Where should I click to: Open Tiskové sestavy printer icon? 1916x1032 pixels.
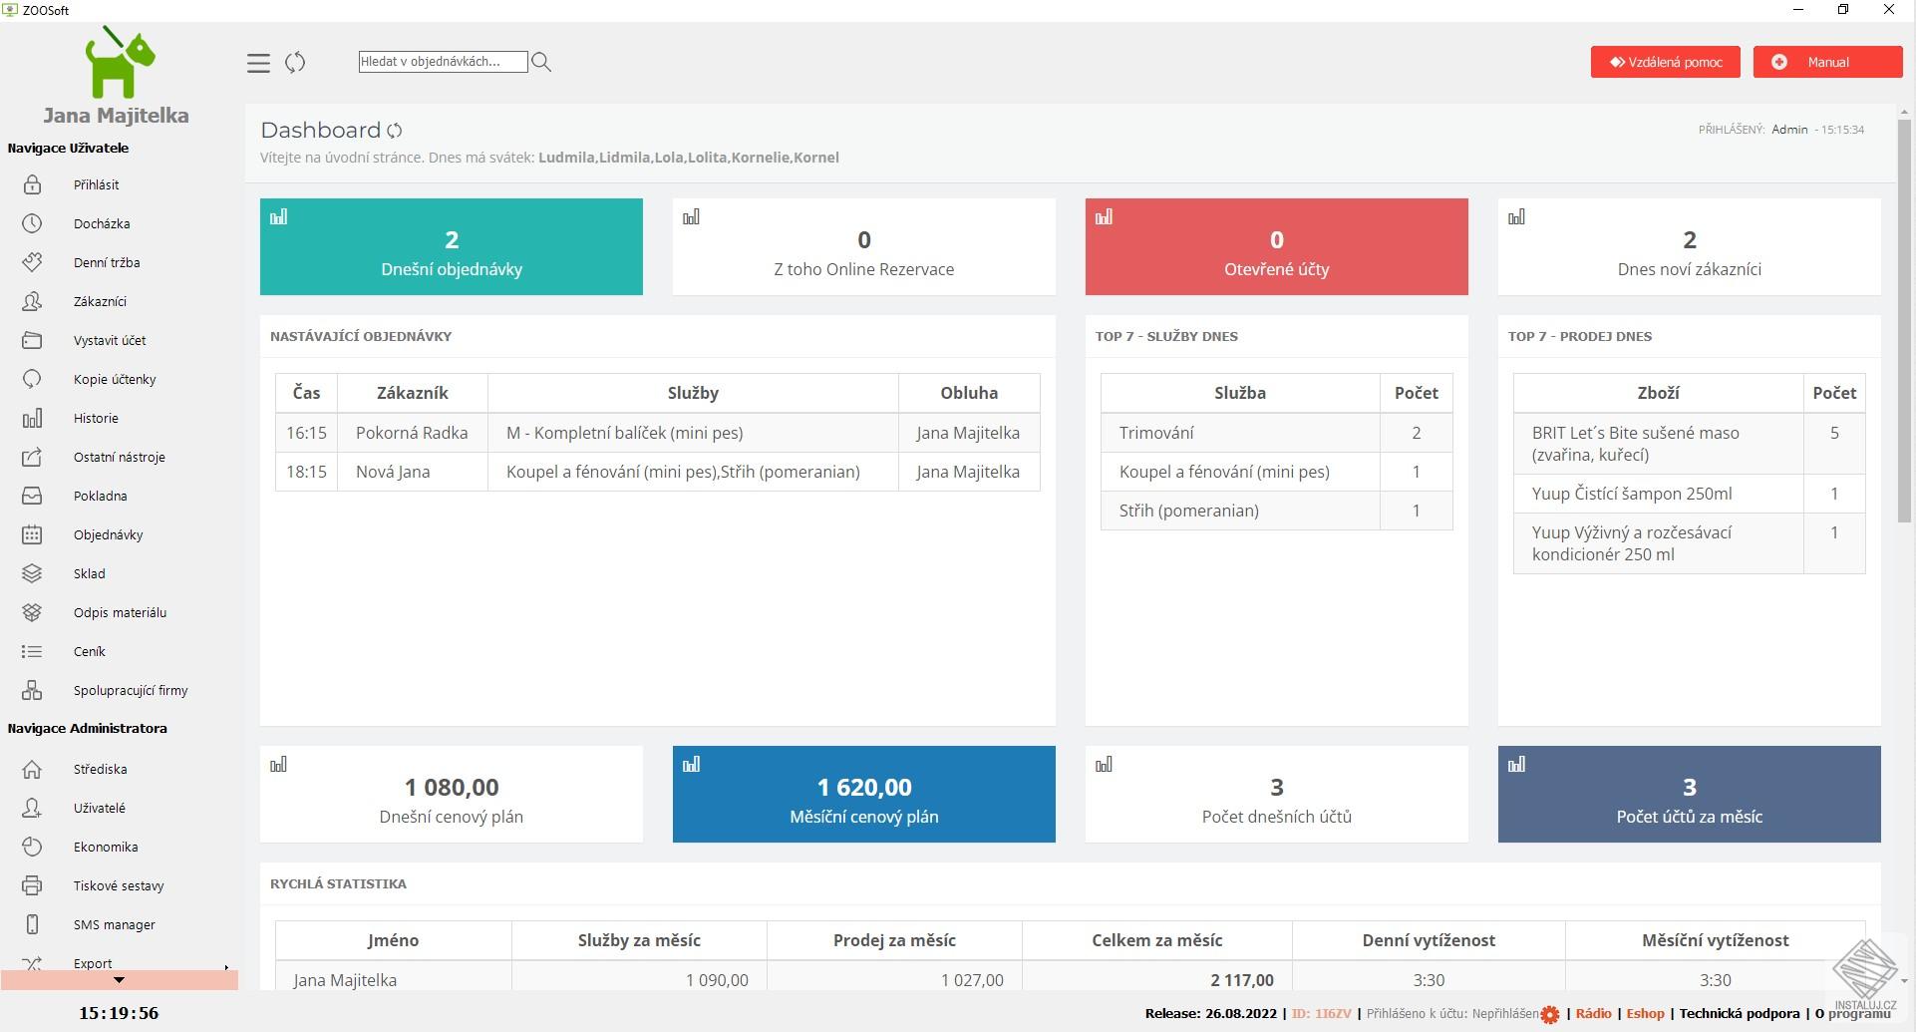[x=32, y=885]
